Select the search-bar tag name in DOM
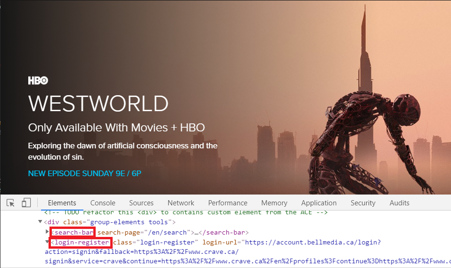451x268 pixels. coord(74,232)
